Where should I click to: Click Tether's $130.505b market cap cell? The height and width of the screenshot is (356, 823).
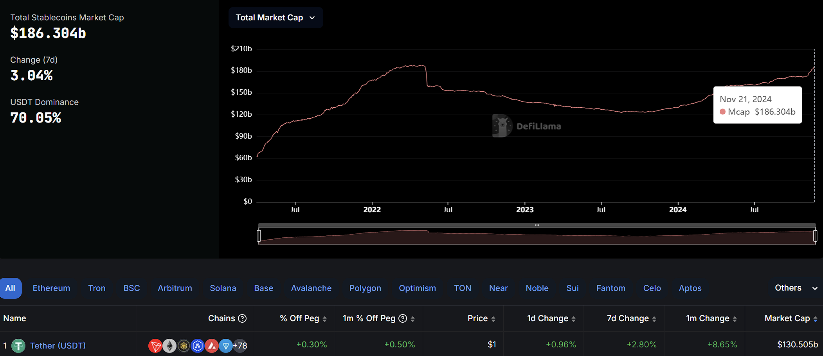[797, 345]
